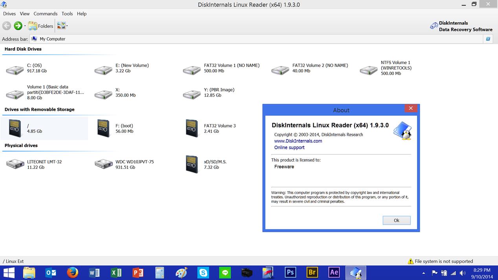Select the X: 350.00 Mb drive

click(115, 93)
